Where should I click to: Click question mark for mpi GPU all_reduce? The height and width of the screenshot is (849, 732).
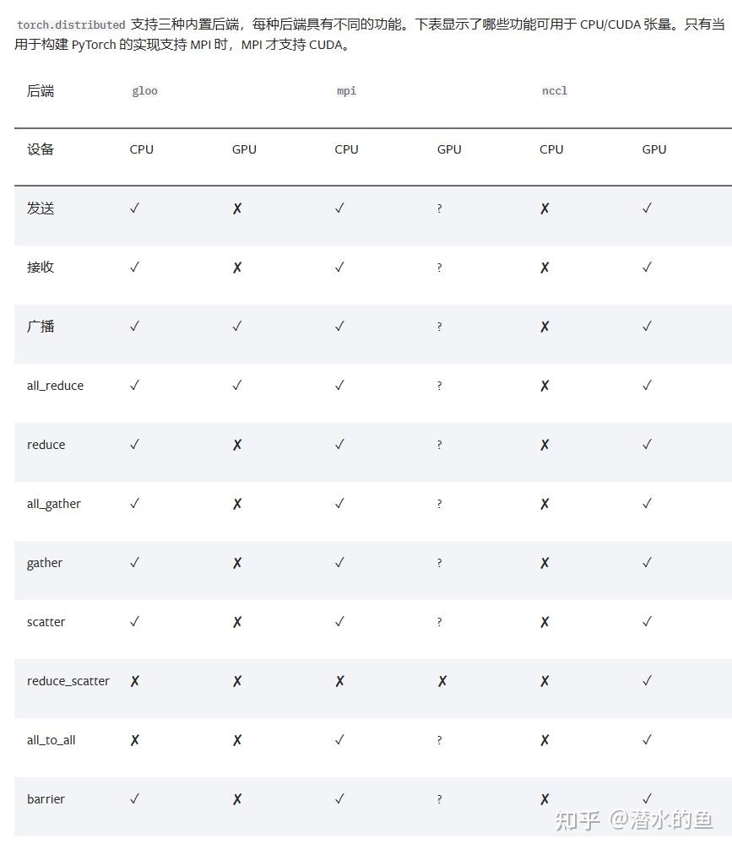[x=439, y=386]
